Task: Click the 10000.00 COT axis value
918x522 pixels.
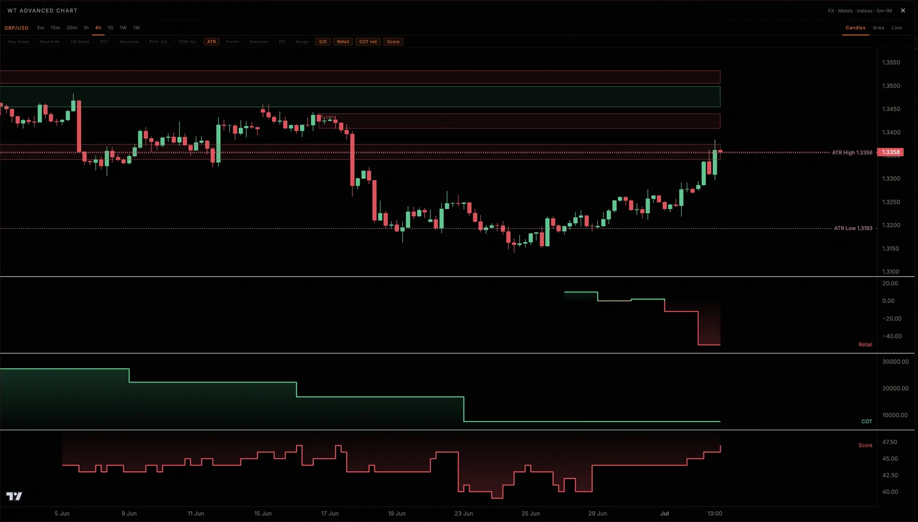Action: (895, 415)
